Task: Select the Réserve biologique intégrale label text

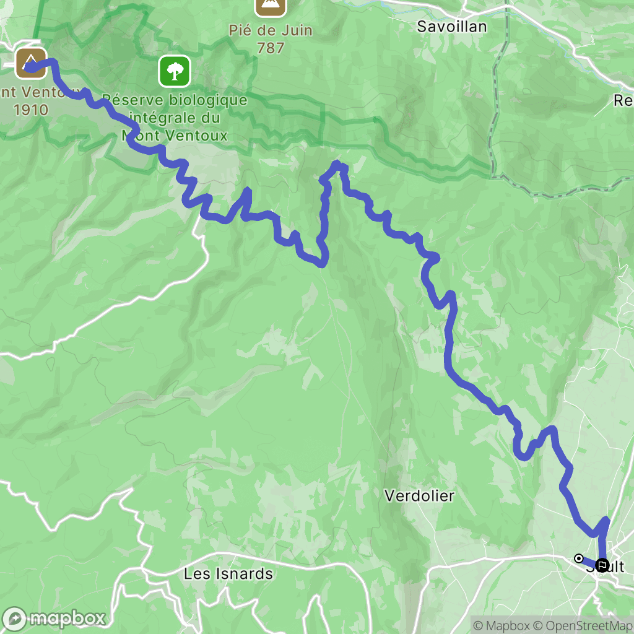Action: coord(175,118)
